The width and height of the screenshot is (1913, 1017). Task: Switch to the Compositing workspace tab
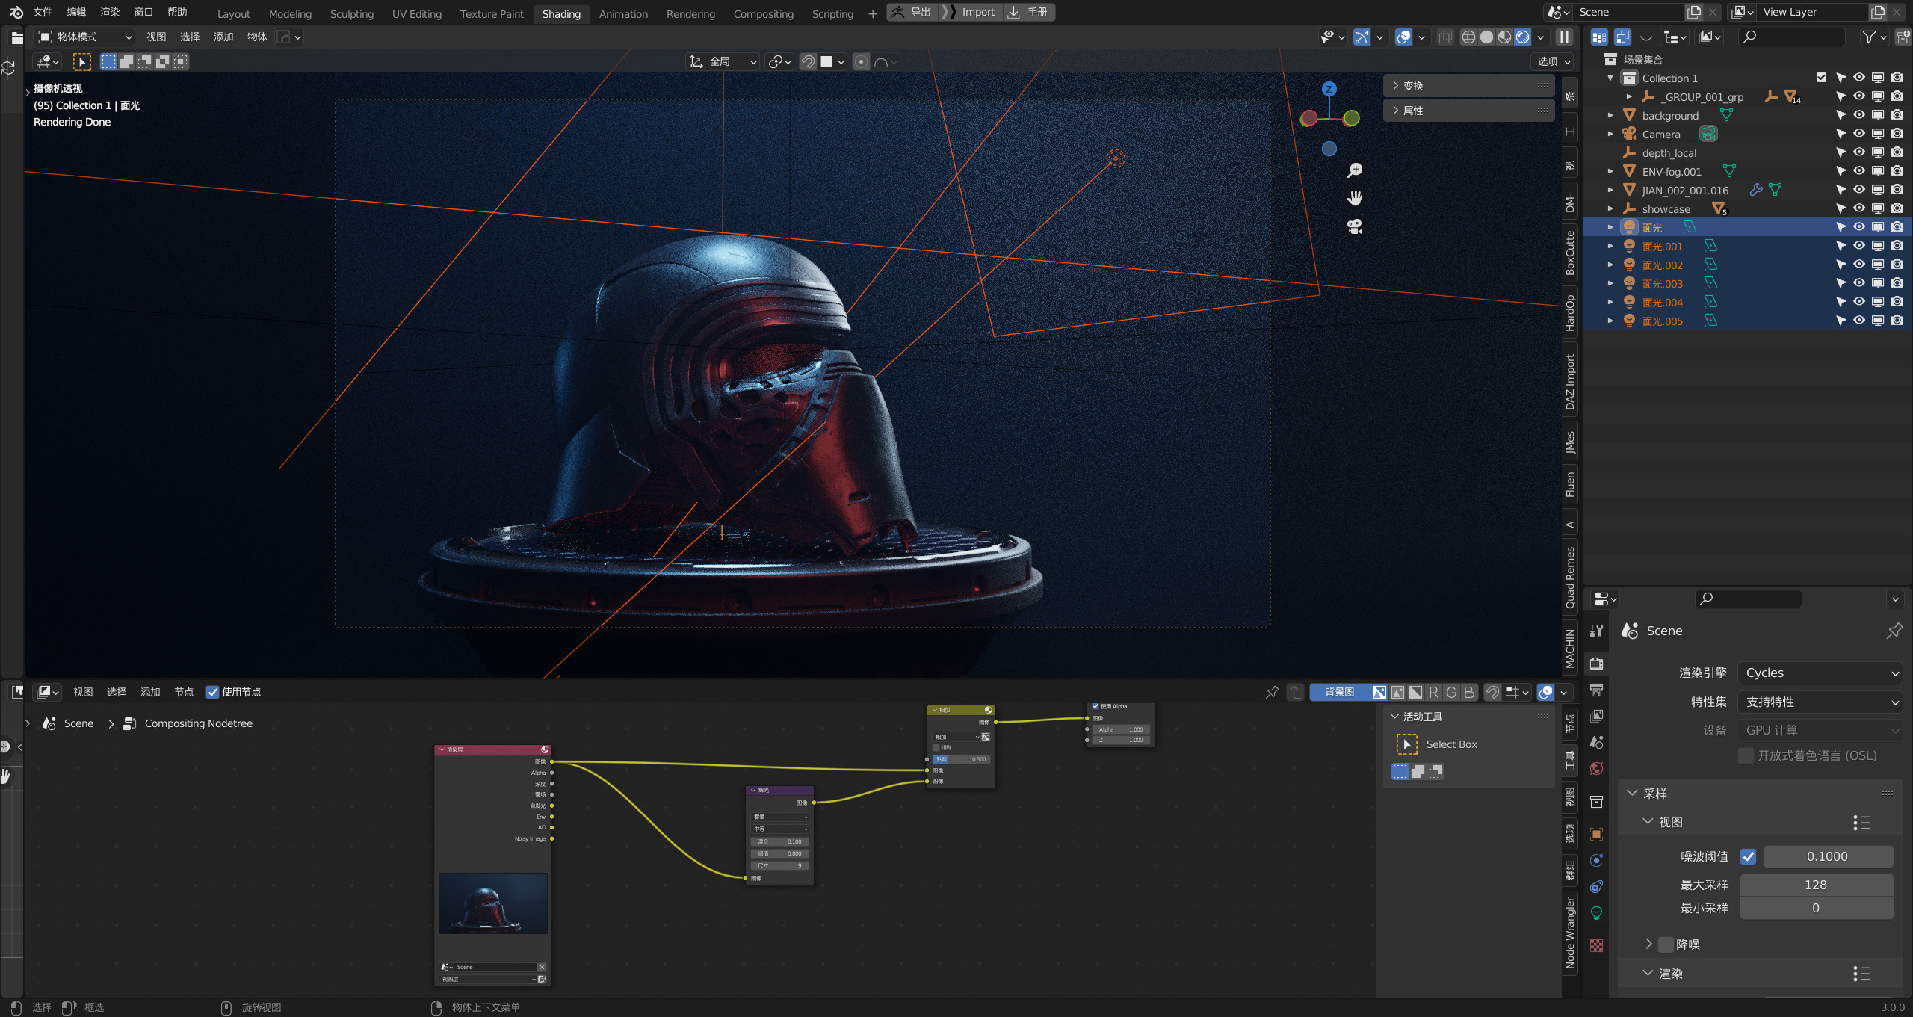(763, 13)
